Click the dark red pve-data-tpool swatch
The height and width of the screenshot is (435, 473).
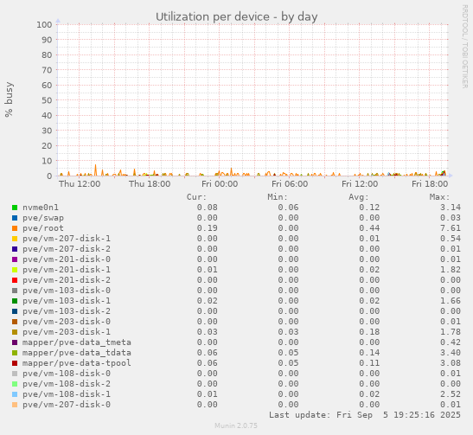click(x=15, y=363)
